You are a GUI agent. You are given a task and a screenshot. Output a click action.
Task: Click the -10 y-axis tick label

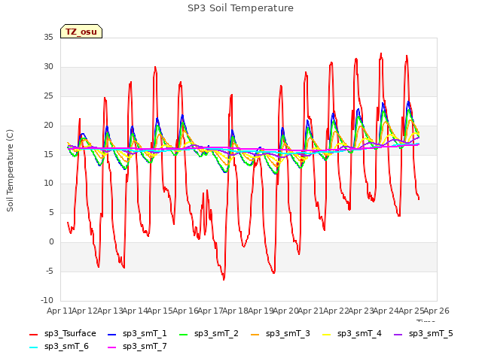(47, 300)
